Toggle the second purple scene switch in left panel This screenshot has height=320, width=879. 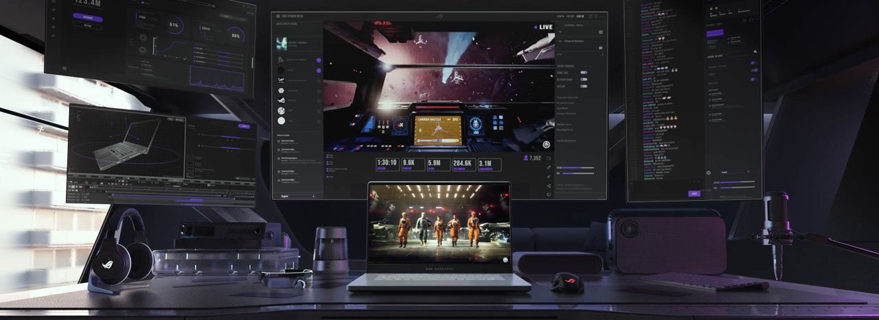tap(319, 70)
